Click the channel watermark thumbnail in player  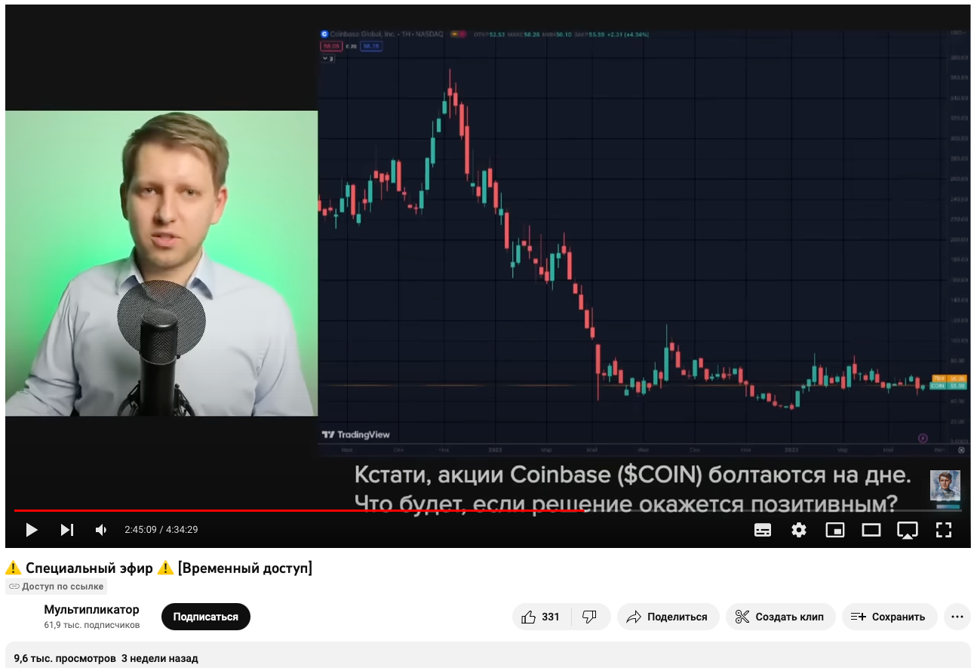tap(945, 485)
